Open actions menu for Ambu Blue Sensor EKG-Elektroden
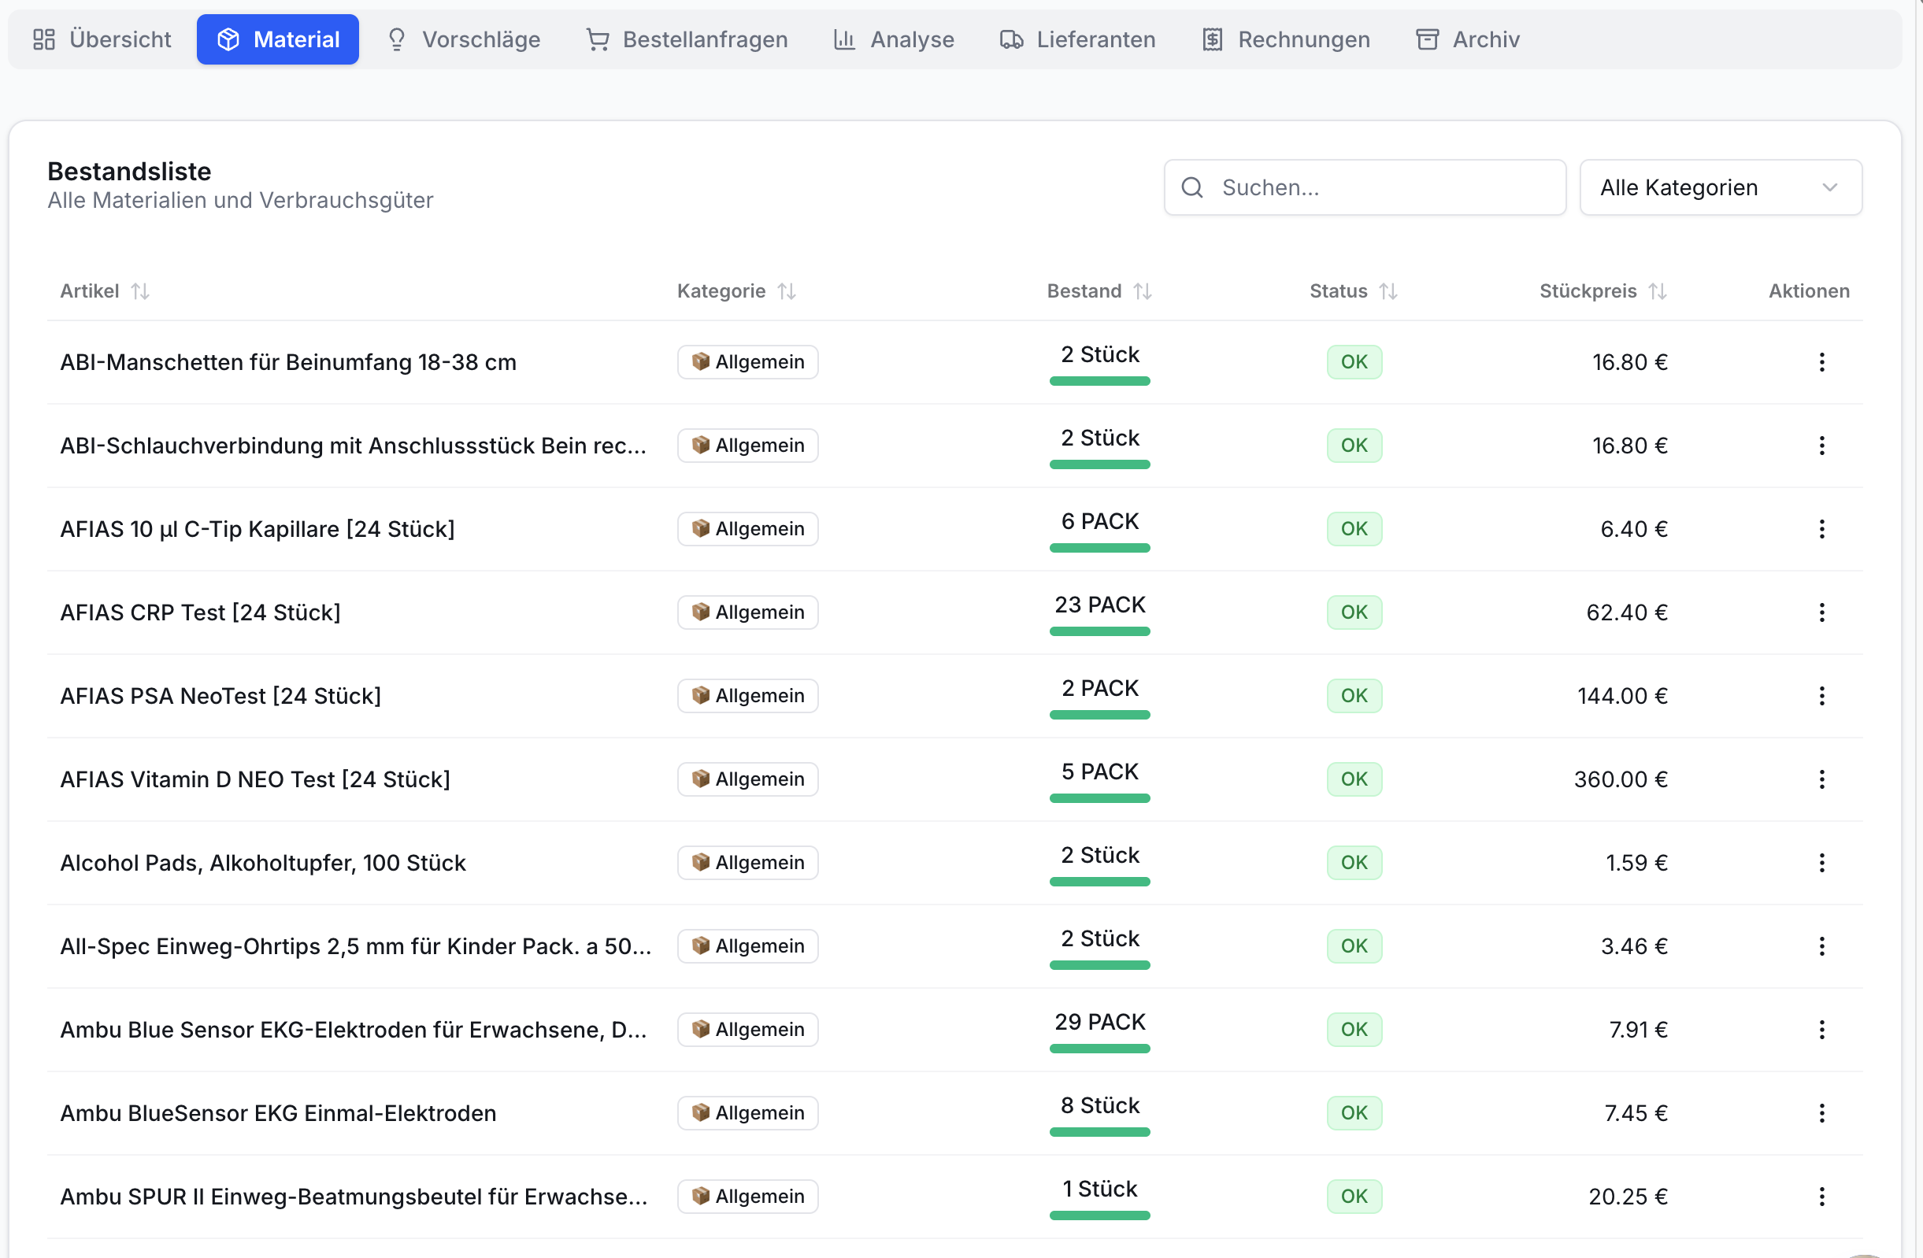This screenshot has height=1258, width=1923. [1821, 1030]
